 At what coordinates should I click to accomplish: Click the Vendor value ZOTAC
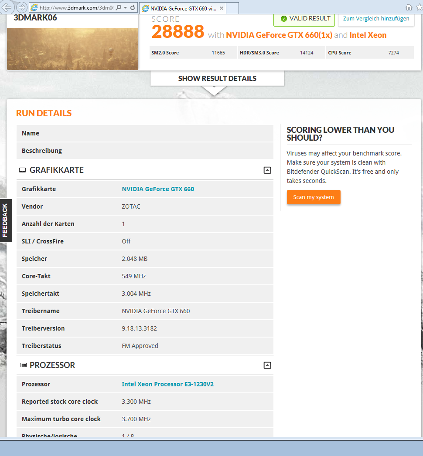click(x=131, y=206)
